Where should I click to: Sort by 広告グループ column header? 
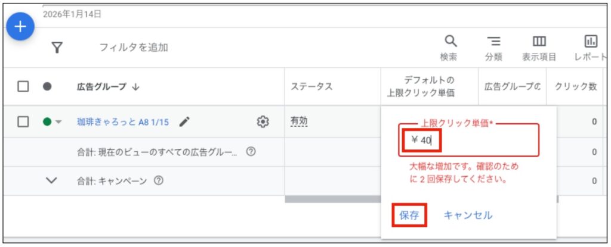107,86
